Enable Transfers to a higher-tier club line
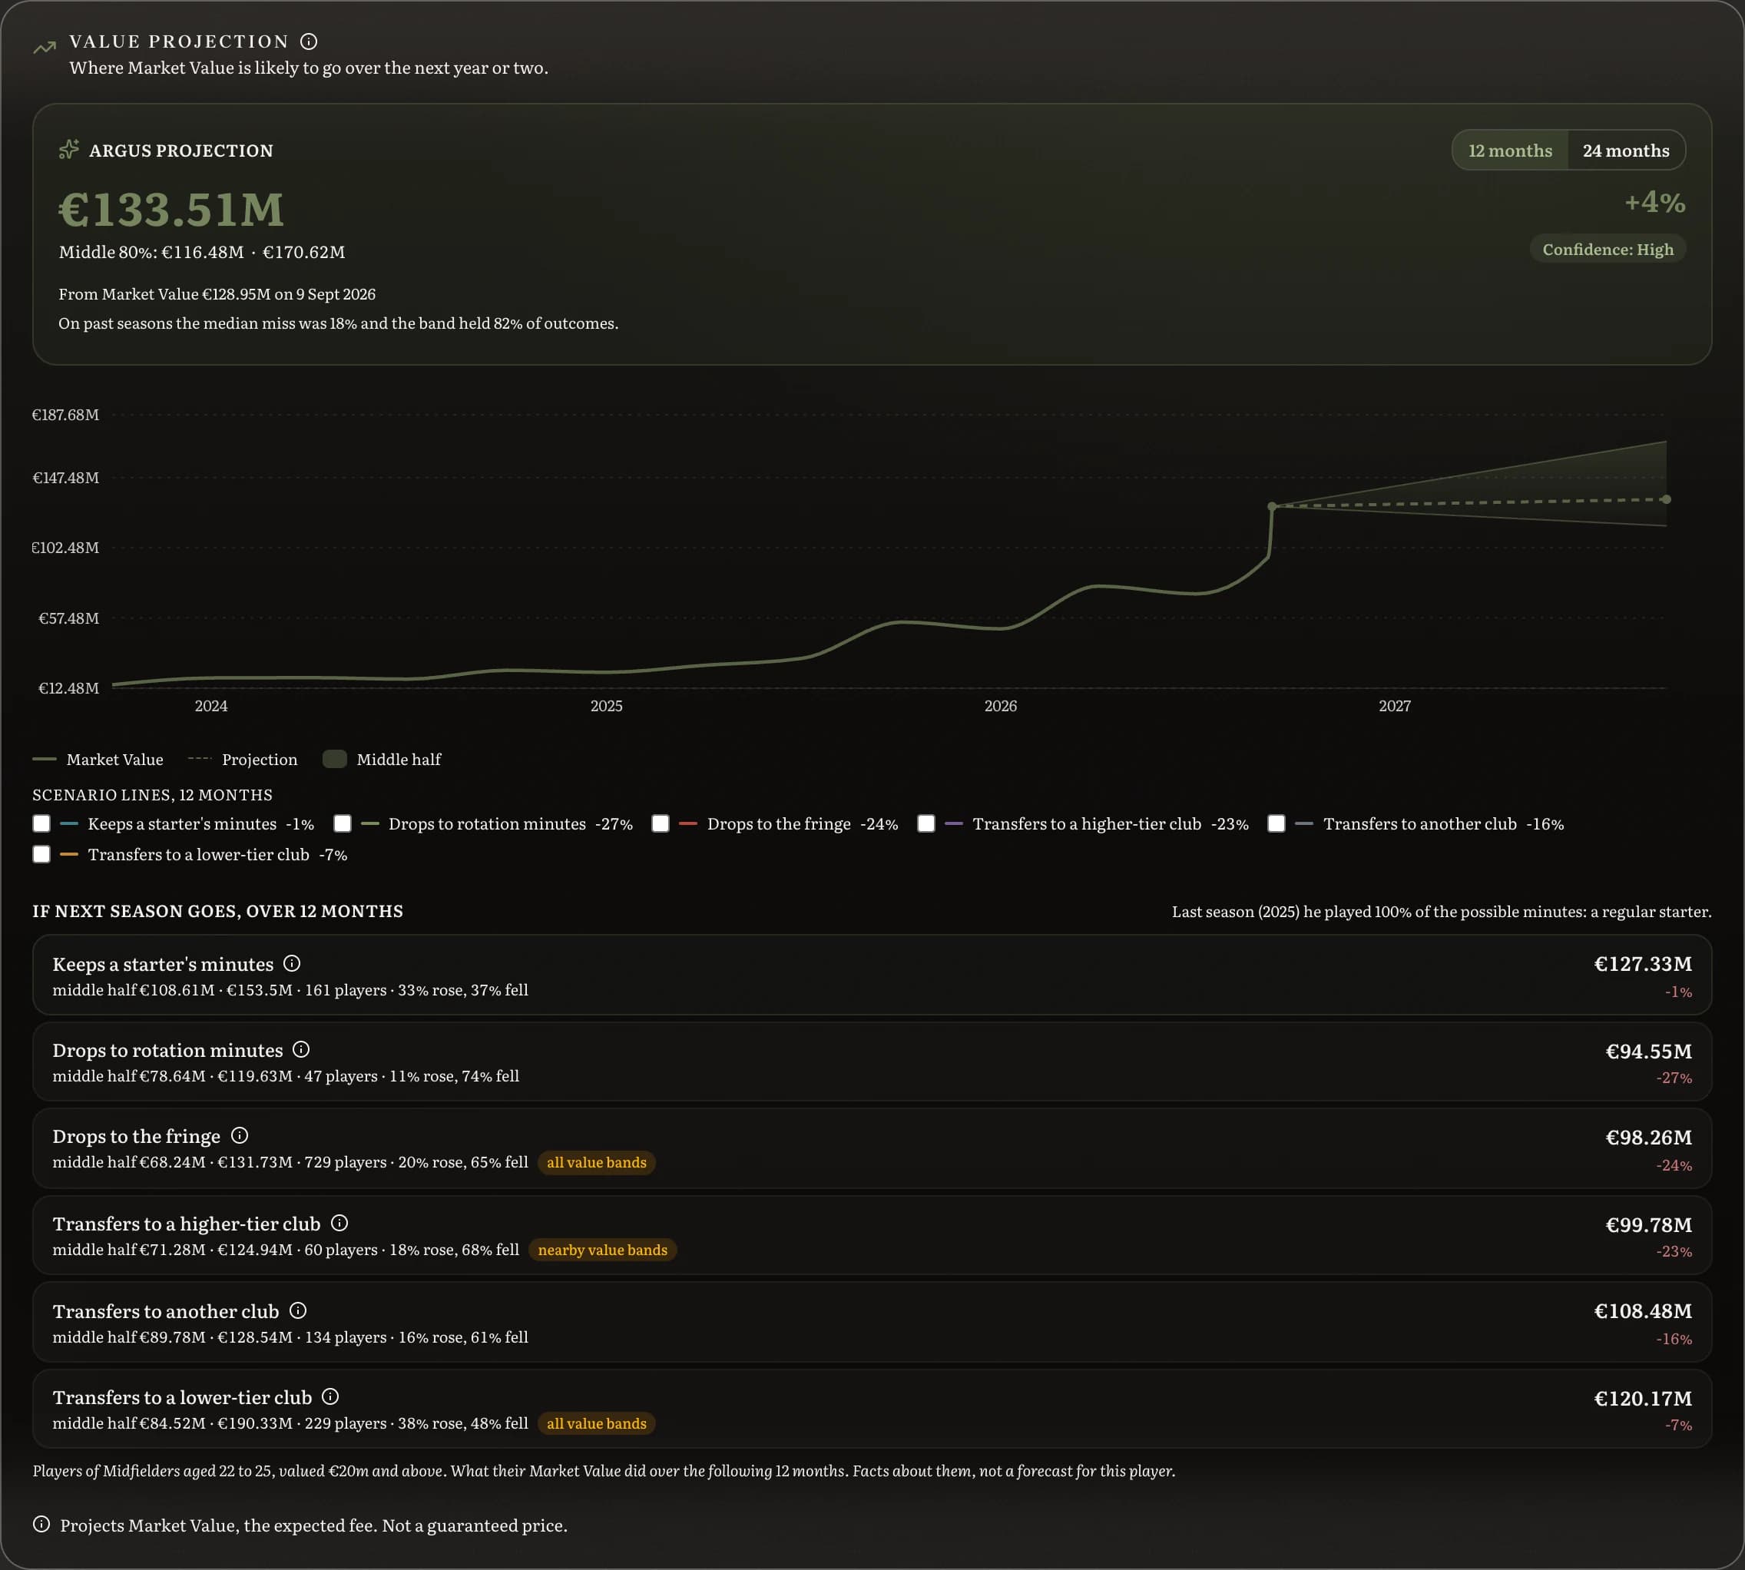 (x=926, y=824)
